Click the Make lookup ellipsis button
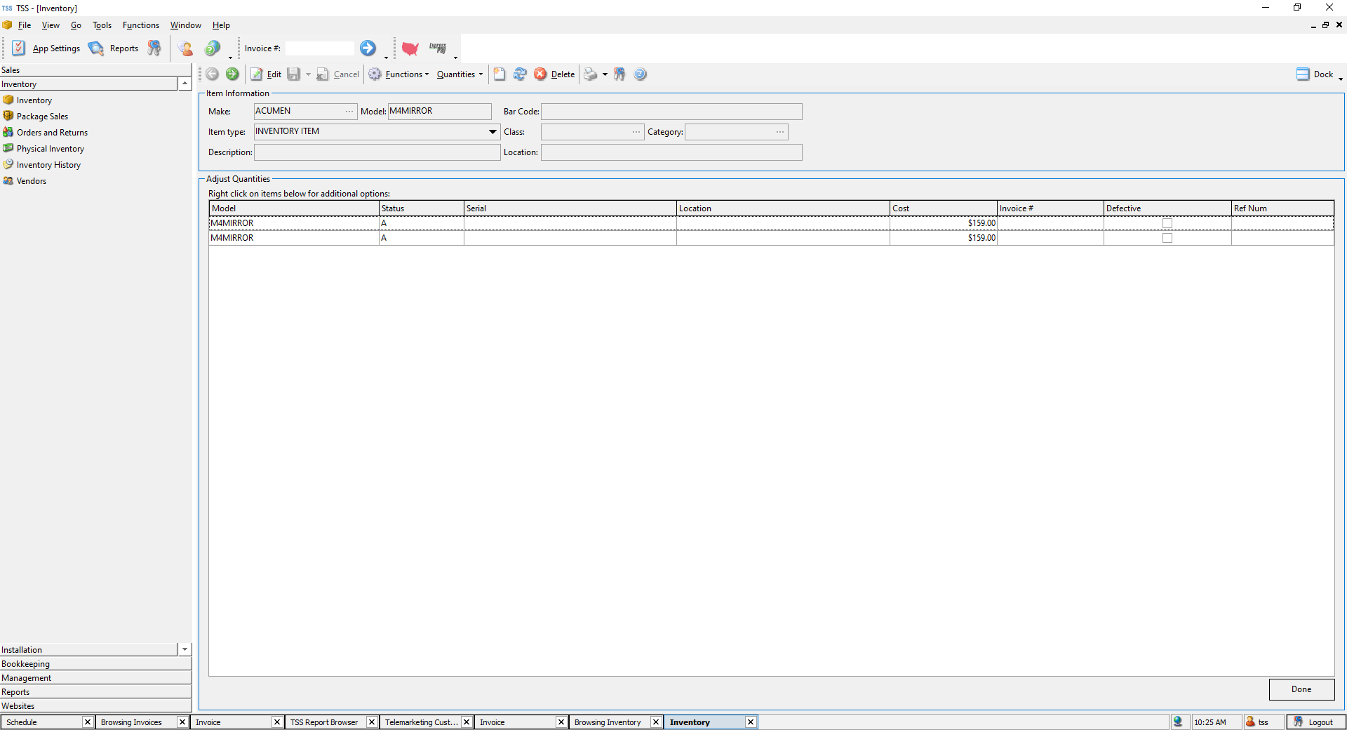 point(349,112)
